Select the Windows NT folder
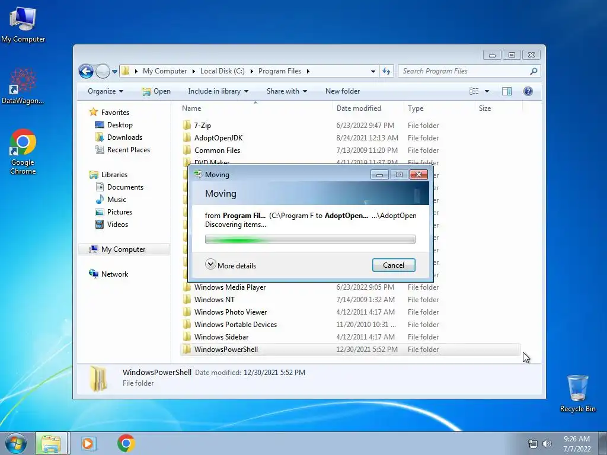607x455 pixels. click(x=214, y=299)
